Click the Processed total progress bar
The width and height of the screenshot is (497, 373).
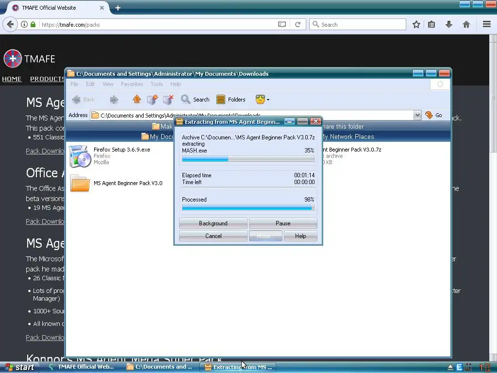[x=248, y=208]
